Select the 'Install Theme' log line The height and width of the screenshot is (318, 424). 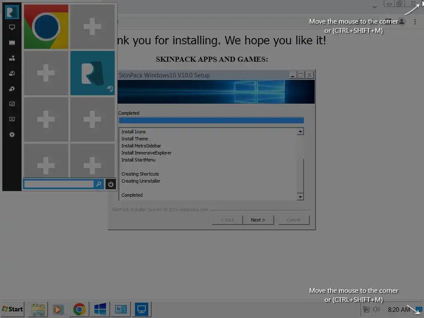coord(135,139)
